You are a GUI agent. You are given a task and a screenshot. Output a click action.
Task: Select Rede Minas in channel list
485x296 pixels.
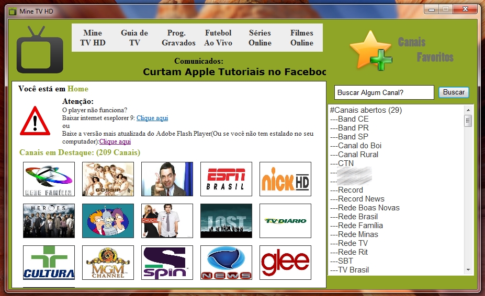[x=354, y=234]
